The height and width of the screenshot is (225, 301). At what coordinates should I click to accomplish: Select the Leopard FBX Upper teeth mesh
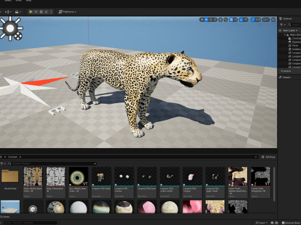coord(215,182)
